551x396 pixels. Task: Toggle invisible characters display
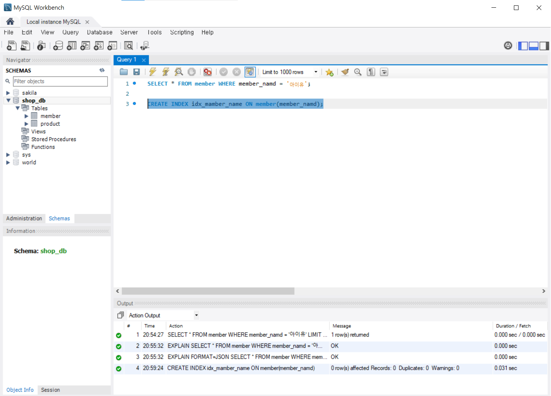[371, 72]
